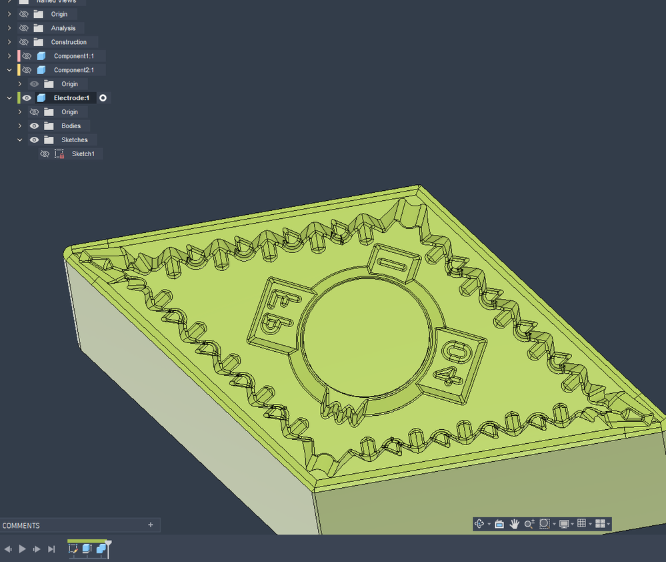Choose the Zoom magnifier tool
The width and height of the screenshot is (666, 562).
529,524
